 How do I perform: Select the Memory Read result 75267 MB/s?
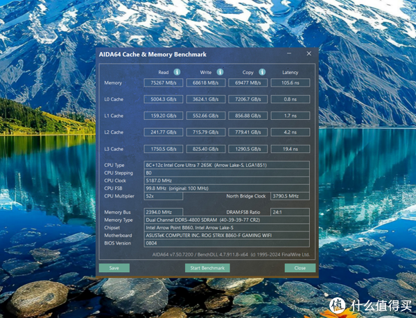point(163,82)
